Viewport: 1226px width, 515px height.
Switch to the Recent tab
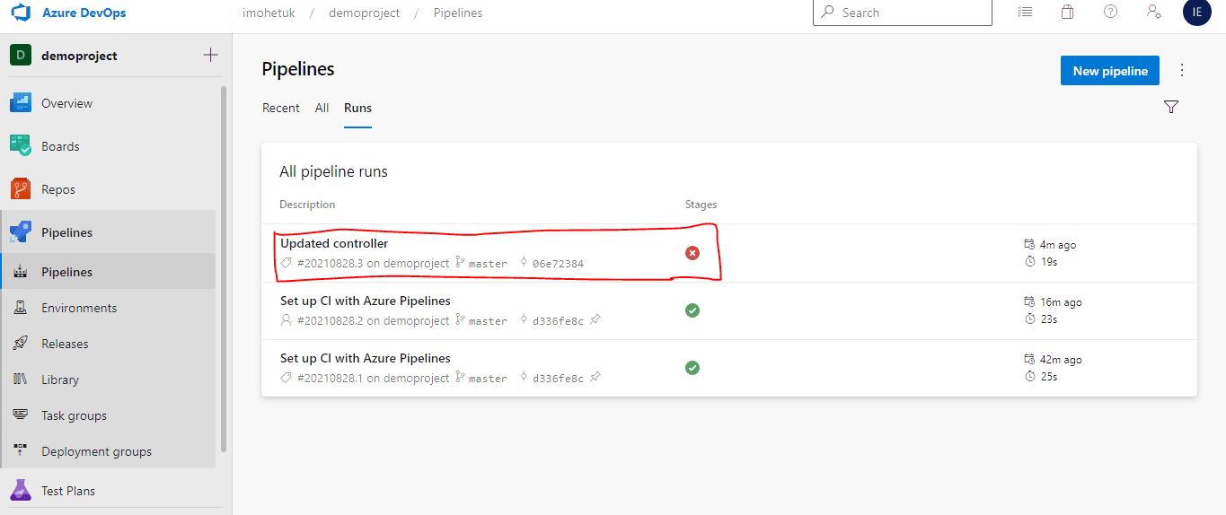click(281, 108)
